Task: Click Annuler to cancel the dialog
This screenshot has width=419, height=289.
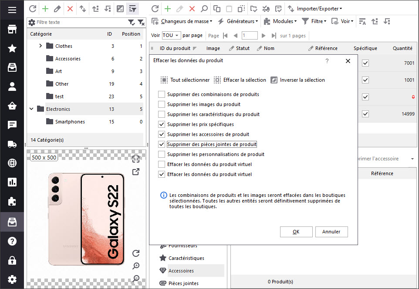Action: click(x=331, y=232)
